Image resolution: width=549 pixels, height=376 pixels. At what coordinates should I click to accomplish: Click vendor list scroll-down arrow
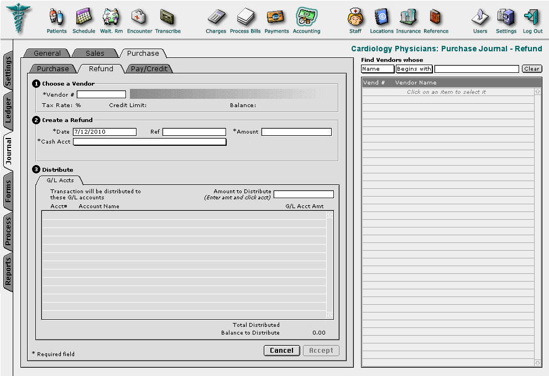(x=537, y=363)
